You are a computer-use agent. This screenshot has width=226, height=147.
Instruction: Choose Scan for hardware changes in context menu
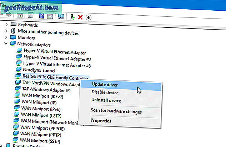point(116,111)
